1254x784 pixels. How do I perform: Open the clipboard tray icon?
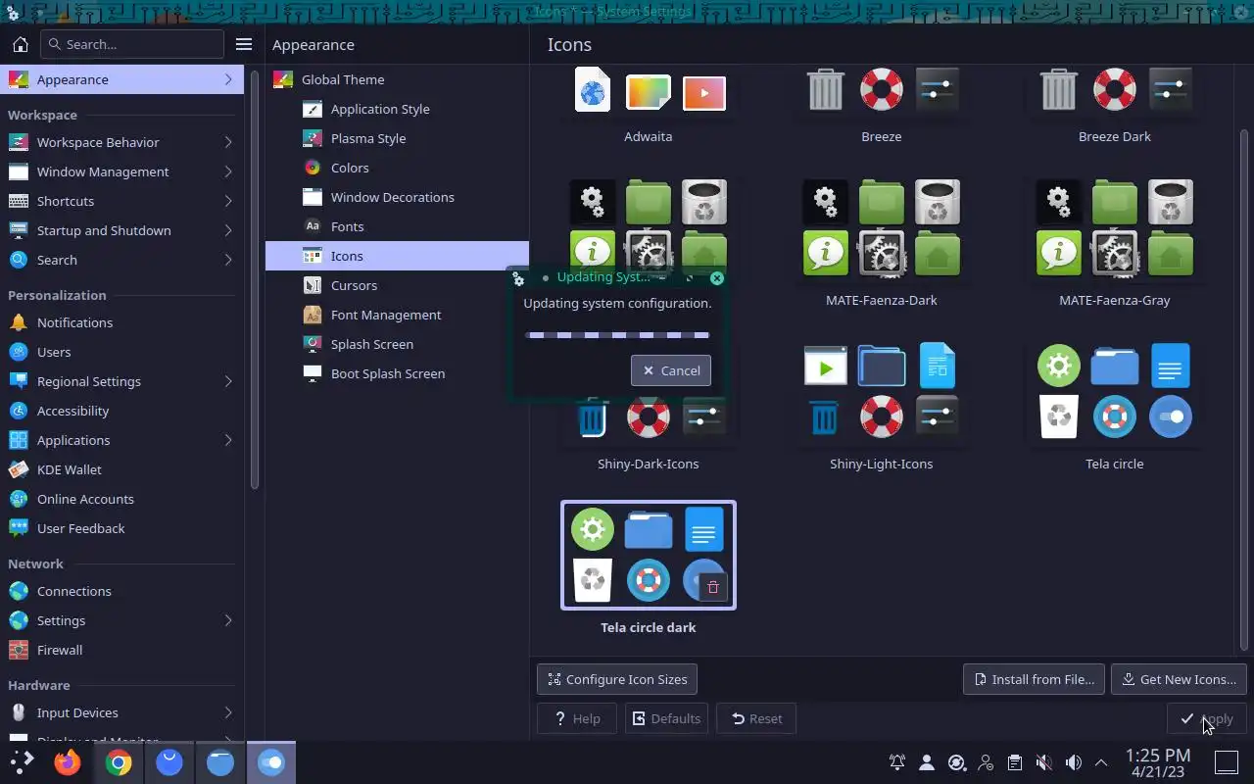coord(1015,761)
